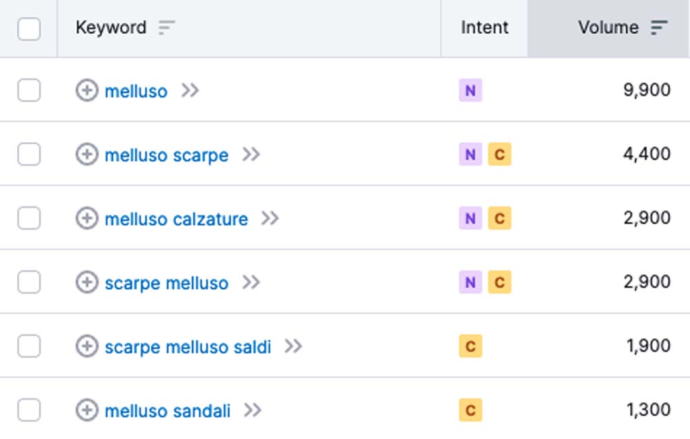Expand double chevron next to melluso

click(190, 90)
